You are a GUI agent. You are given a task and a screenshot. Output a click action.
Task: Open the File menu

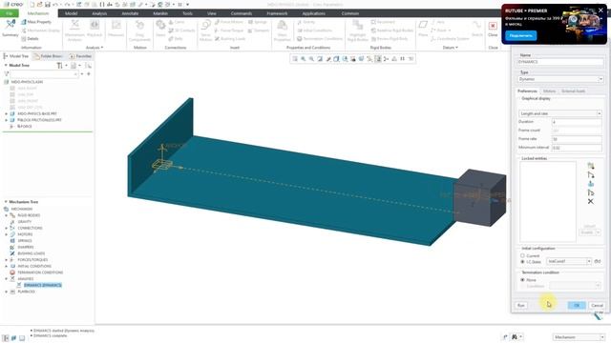[x=10, y=13]
